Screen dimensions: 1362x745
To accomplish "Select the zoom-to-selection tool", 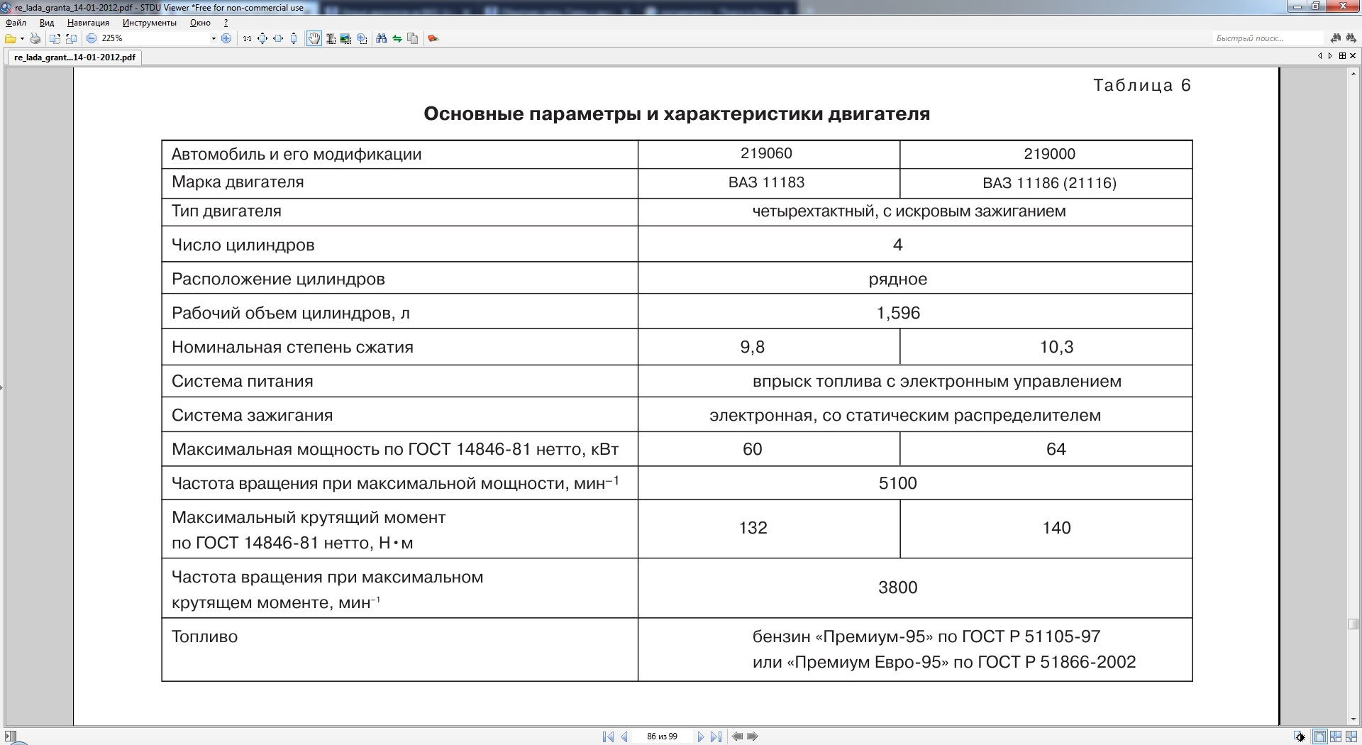I will click(362, 38).
